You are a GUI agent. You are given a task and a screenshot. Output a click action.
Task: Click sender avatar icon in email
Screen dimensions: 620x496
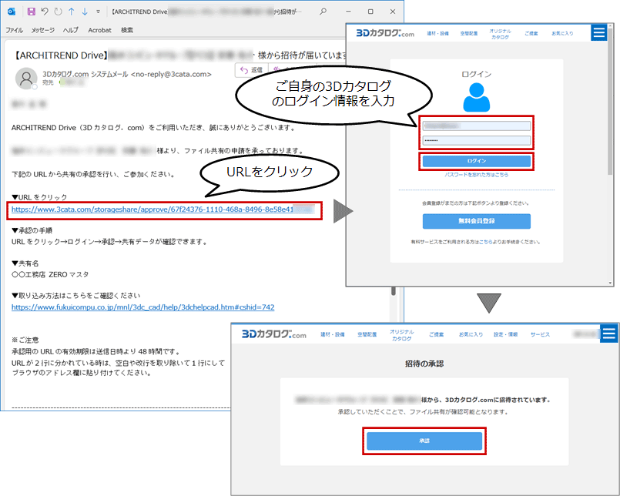click(x=26, y=78)
